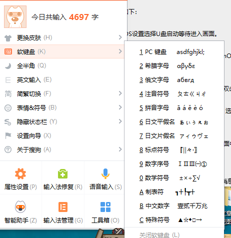Viewport: 231px width, 238px height.
Task: Launch 设置向导 (X)
Action: click(62, 135)
